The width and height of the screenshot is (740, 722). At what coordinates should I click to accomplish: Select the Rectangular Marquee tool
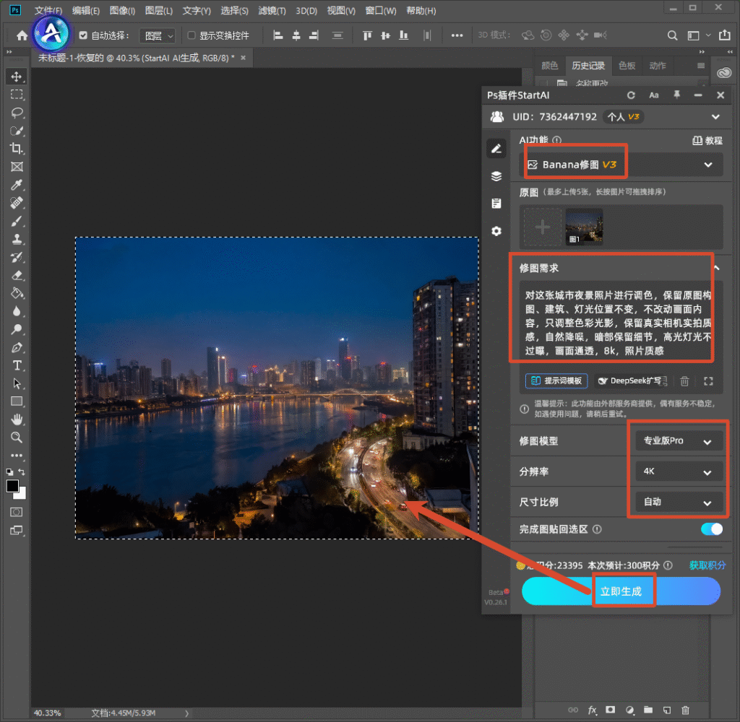click(x=17, y=95)
